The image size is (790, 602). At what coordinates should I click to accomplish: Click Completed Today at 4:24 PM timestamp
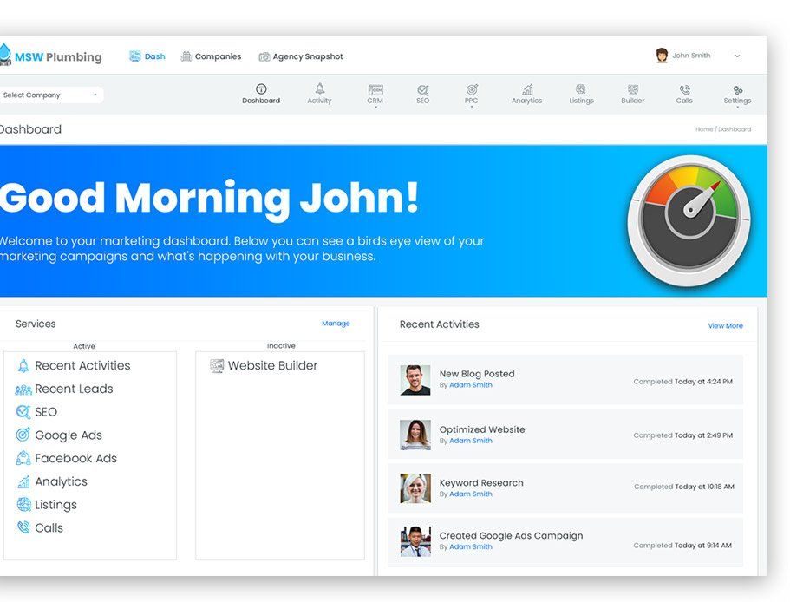click(683, 382)
